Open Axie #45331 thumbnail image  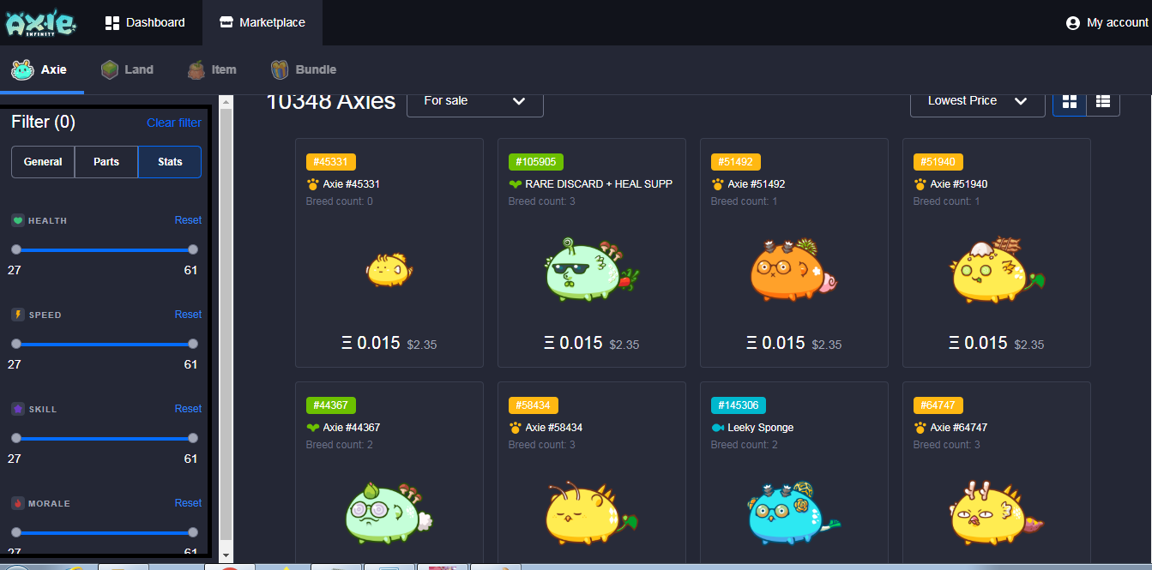coord(389,269)
